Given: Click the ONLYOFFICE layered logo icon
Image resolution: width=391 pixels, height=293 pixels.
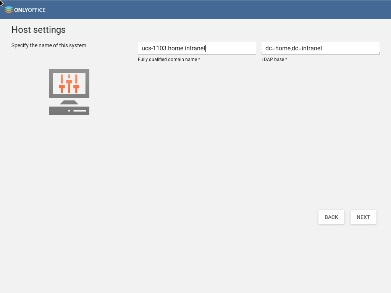Looking at the screenshot, I should [8, 10].
